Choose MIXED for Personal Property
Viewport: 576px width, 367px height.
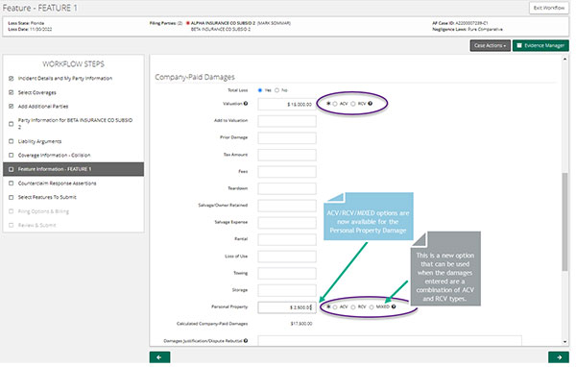point(372,307)
